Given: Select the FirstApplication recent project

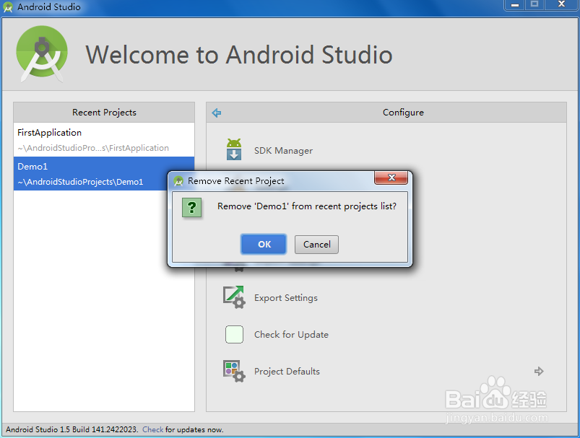Looking at the screenshot, I should pos(49,132).
